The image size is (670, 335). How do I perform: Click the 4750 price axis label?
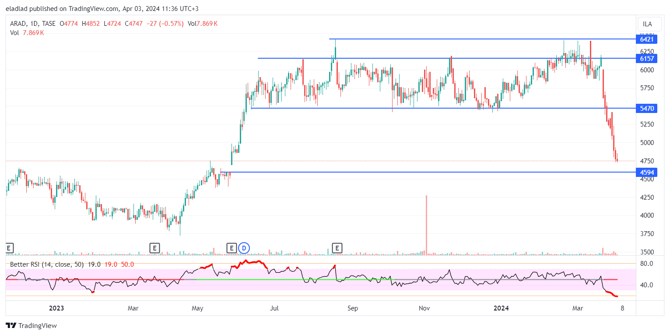[647, 161]
